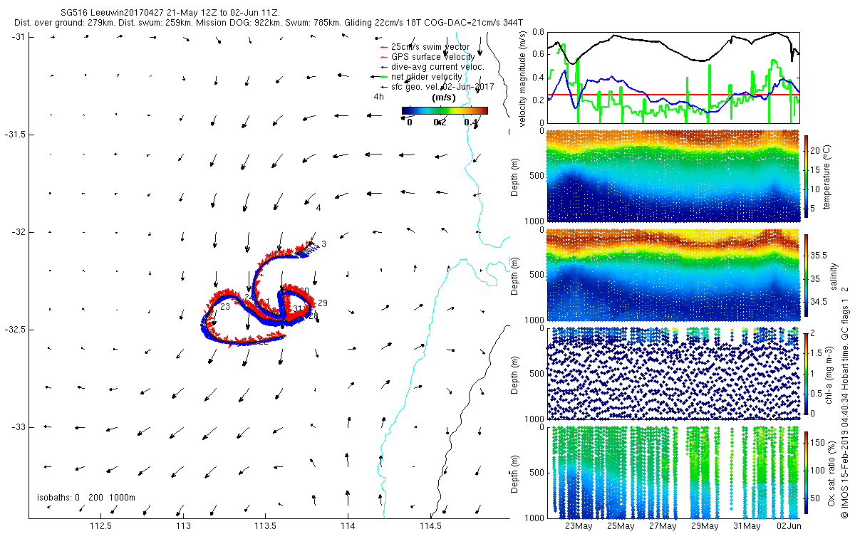Screen dimensions: 855x534
Task: Click day label '31' on the glider track
Action: pyautogui.click(x=298, y=308)
